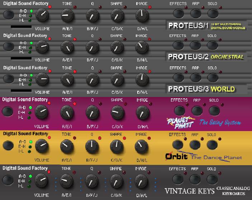Toggle Planet Phatt Solo button
252x200 pixels.
coord(214,111)
